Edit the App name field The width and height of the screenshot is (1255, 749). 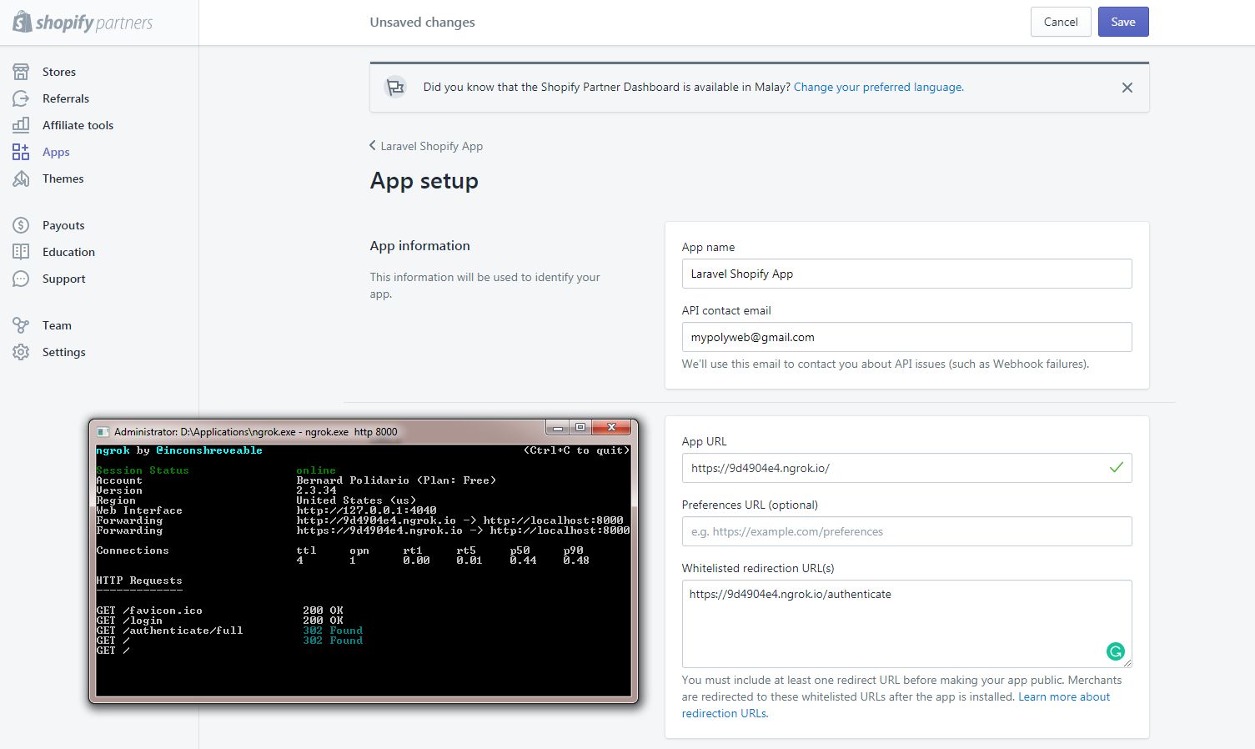tap(906, 274)
